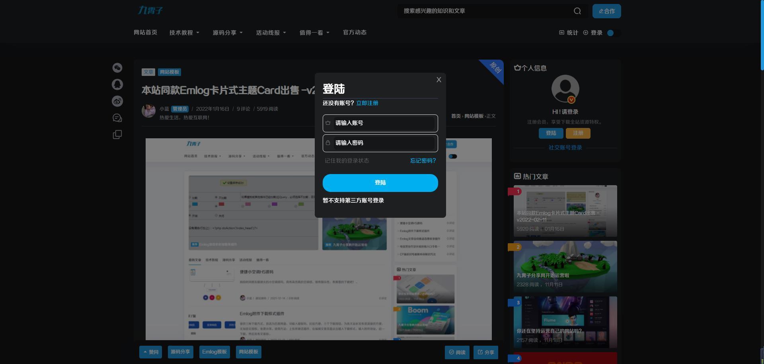Open hot article 你还在坚持运营自己的网站吗?
Image resolution: width=764 pixels, height=364 pixels.
coord(565,322)
